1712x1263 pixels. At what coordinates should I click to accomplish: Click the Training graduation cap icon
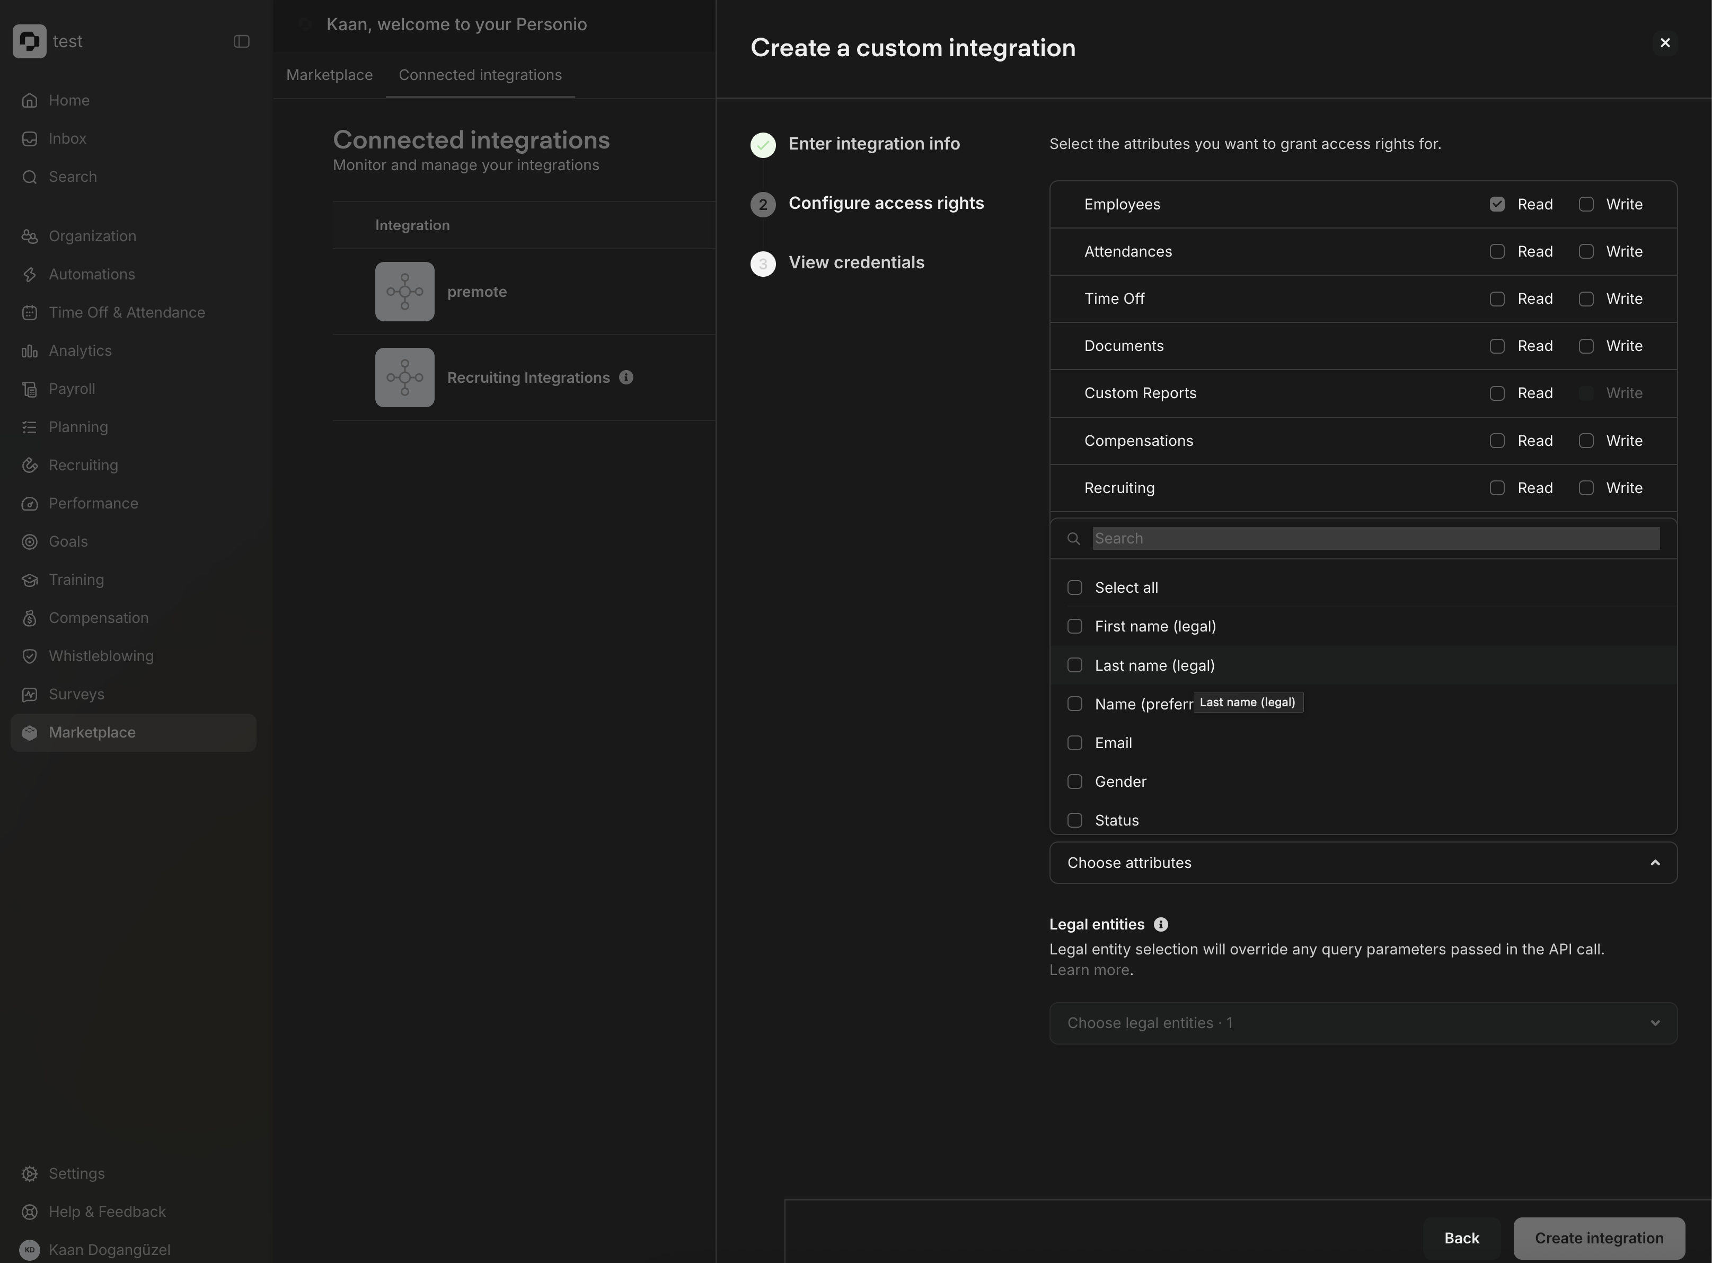30,580
